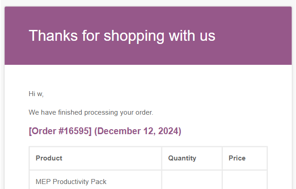Click the "(December 12, 2024)" order date

(x=138, y=131)
